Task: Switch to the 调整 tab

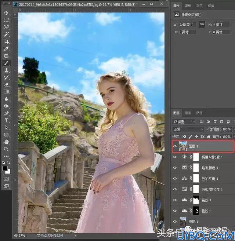Action: 188,6
